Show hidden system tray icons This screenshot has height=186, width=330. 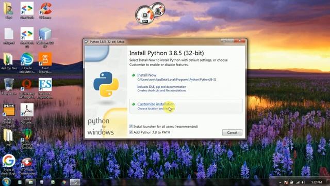280,182
